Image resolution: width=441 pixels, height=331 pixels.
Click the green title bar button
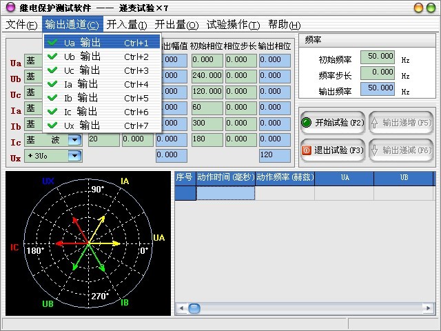tap(431, 8)
